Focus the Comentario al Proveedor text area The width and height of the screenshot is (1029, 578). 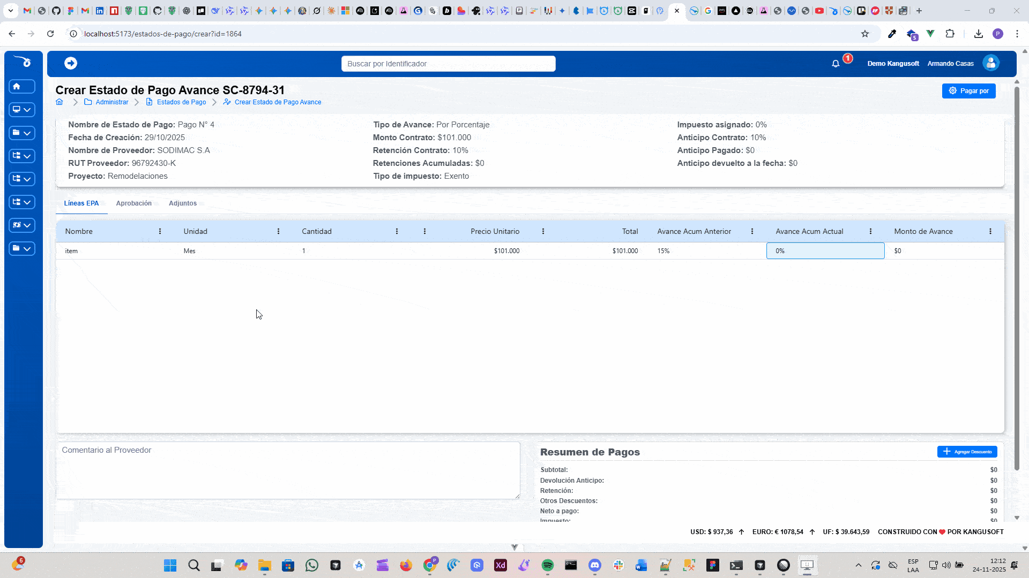(x=288, y=470)
